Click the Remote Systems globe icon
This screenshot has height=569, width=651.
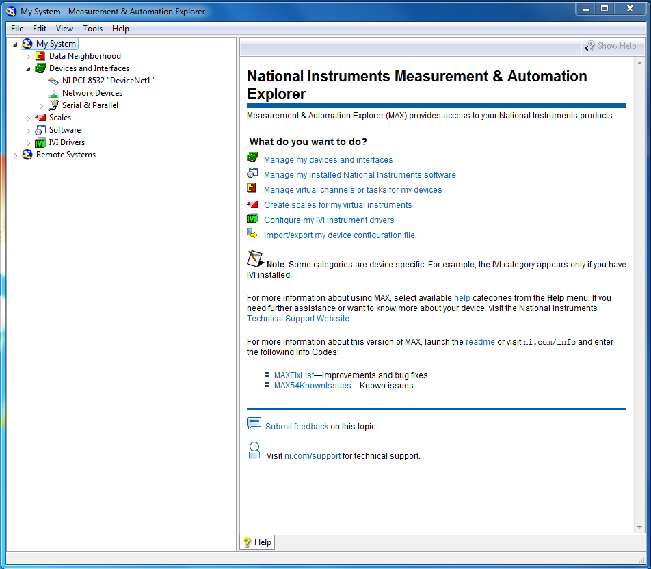pyautogui.click(x=27, y=155)
